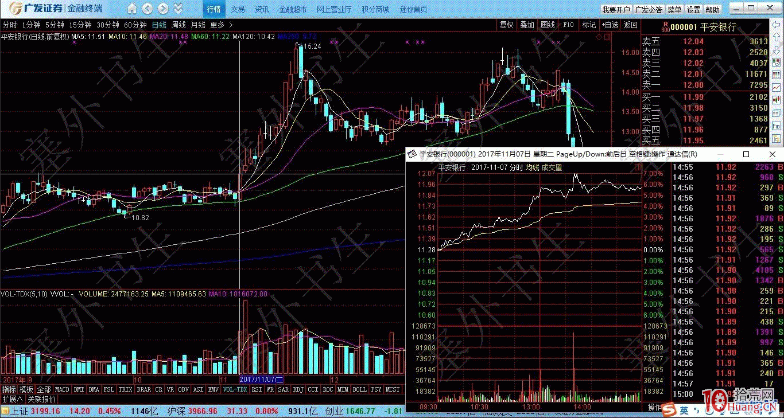Click the Sogou input method S icon
784x418 pixels.
click(669, 409)
